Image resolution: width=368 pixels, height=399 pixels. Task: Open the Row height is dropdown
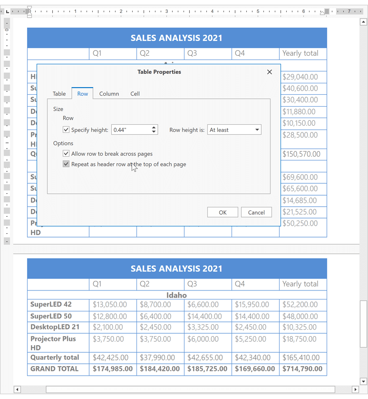[x=234, y=130]
